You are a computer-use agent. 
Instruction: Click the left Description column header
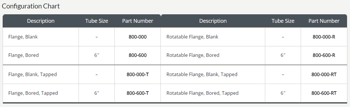point(40,21)
